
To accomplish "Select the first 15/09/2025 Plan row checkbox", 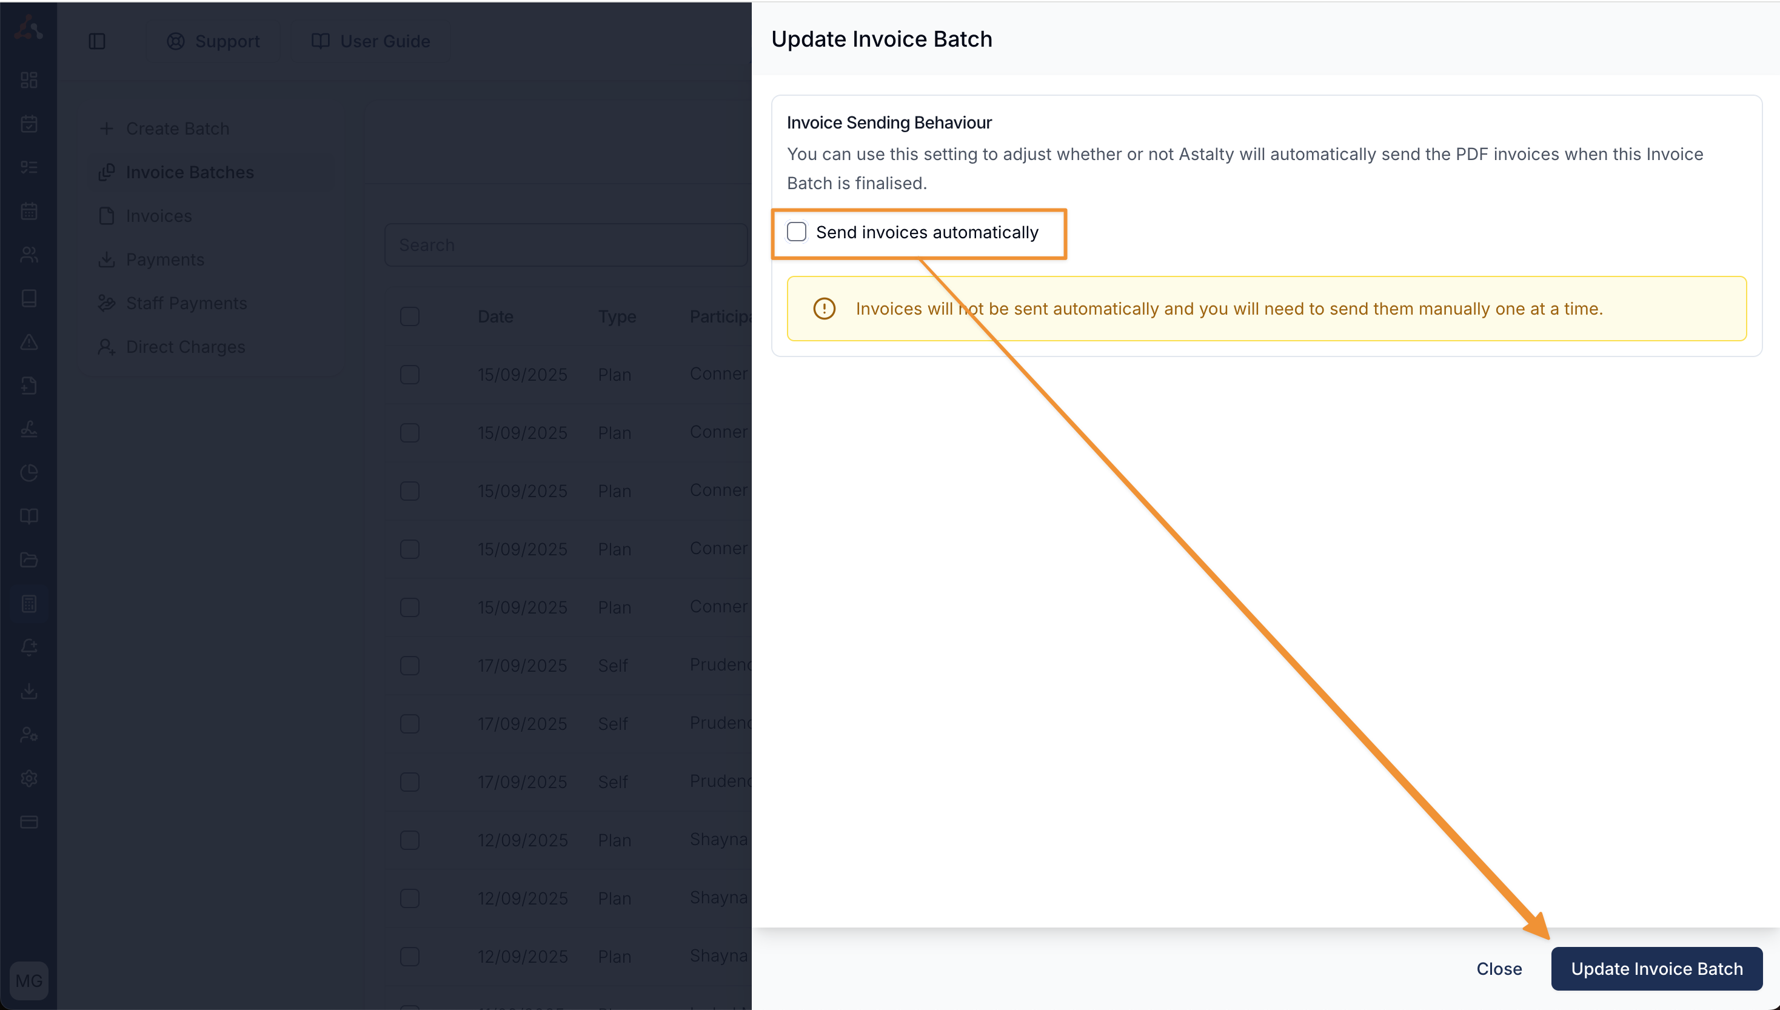I will tap(410, 375).
